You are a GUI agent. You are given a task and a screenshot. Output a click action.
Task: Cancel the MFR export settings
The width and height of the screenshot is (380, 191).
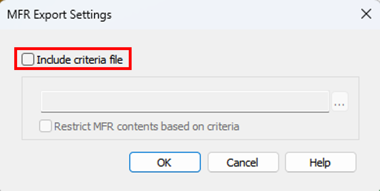[243, 162]
